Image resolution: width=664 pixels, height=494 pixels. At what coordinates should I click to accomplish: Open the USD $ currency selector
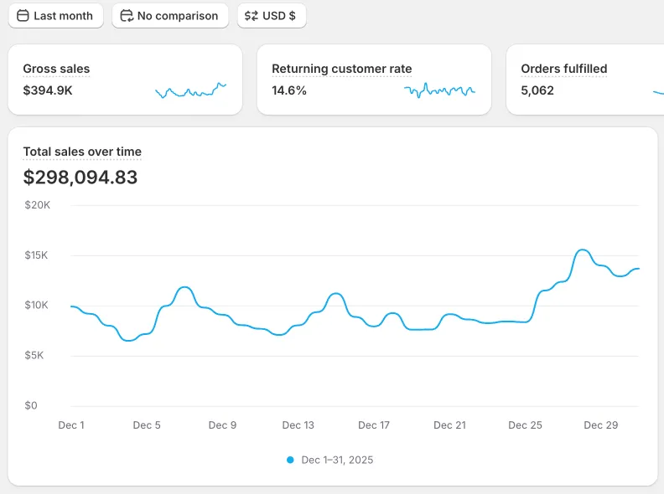[x=272, y=16]
